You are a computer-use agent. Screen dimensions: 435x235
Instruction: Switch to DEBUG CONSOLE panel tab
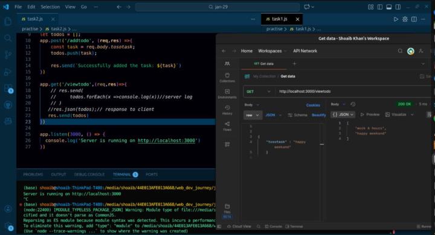tap(89, 175)
